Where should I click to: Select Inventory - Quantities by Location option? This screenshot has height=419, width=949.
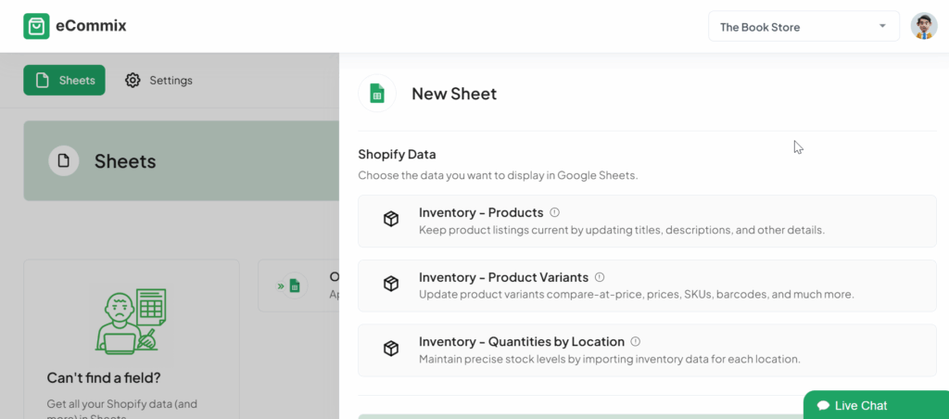click(647, 350)
